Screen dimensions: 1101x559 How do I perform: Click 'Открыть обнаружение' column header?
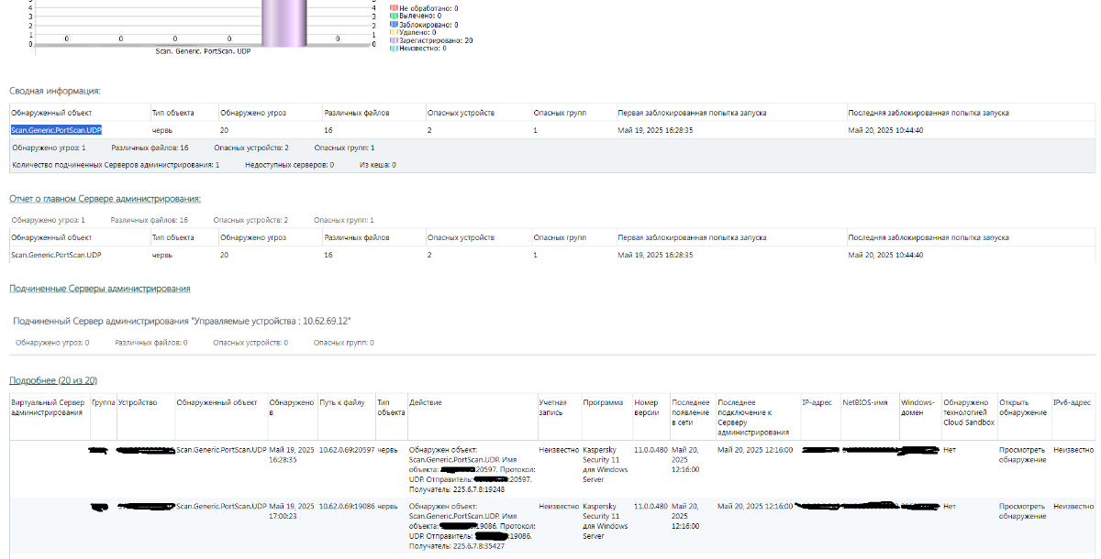1023,408
